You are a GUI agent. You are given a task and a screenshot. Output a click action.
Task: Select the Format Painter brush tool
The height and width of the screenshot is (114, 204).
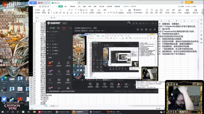pyautogui.click(x=44, y=11)
